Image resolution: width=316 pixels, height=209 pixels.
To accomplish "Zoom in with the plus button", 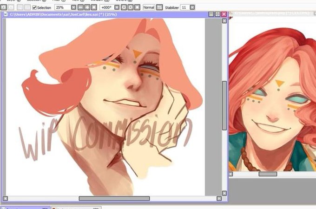I will click(x=87, y=7).
